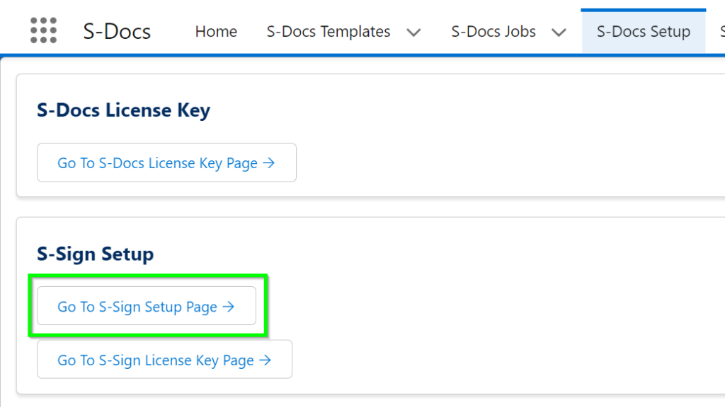Click the arrow icon inside the S-Sign License Key button
This screenshot has width=725, height=407.
click(267, 359)
